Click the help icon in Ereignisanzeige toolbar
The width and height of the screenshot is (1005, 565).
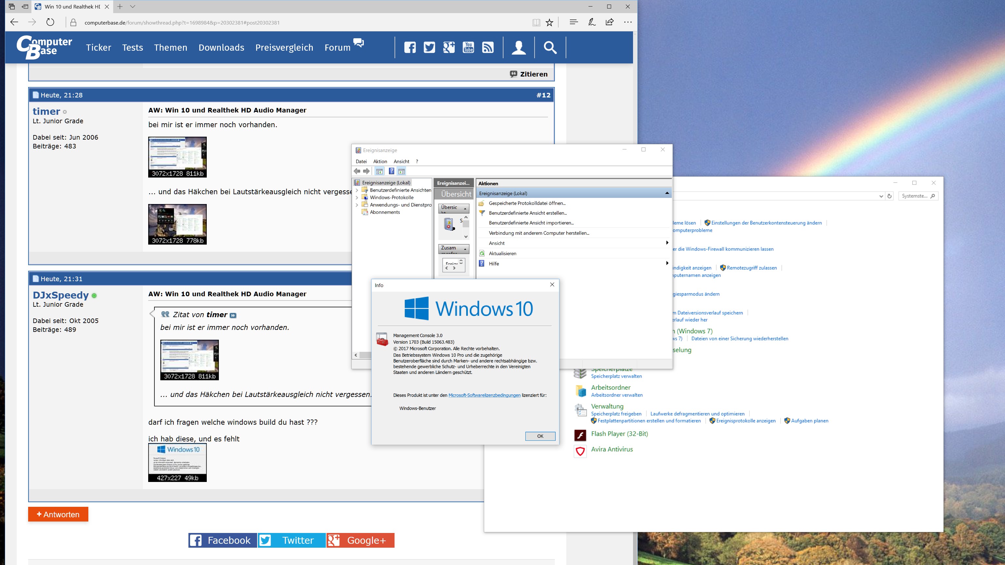(391, 171)
